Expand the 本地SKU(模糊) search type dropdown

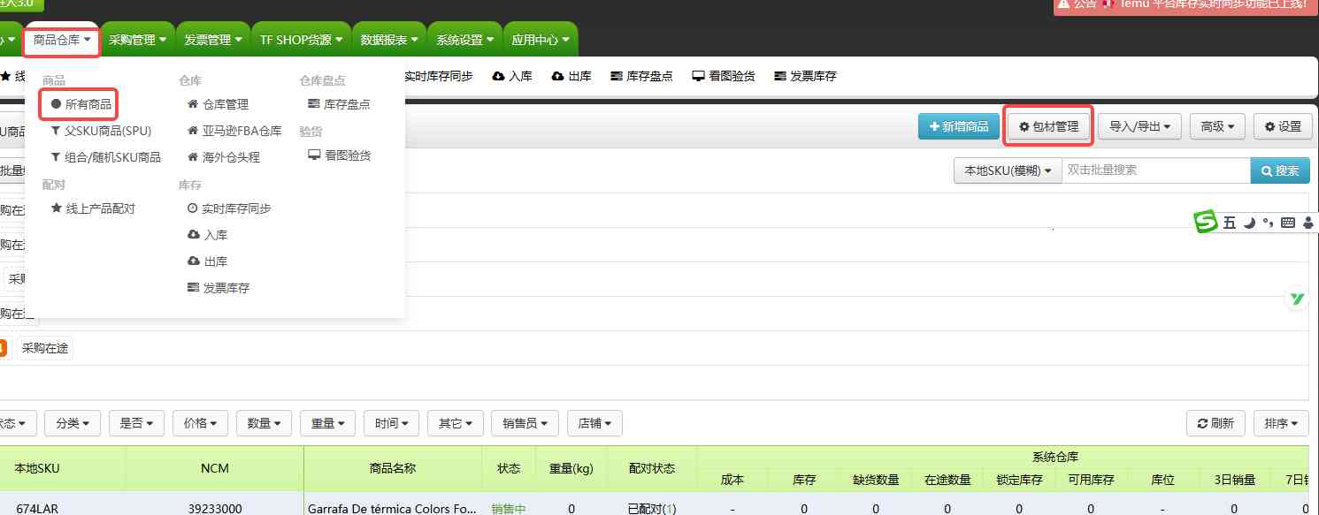coord(1007,170)
